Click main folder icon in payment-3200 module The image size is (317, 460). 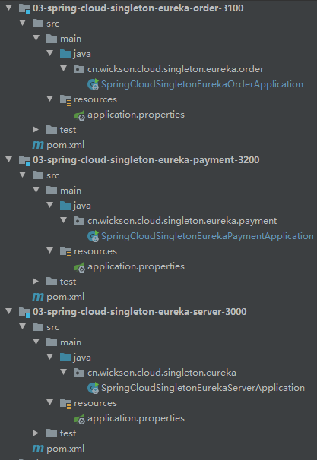click(52, 191)
